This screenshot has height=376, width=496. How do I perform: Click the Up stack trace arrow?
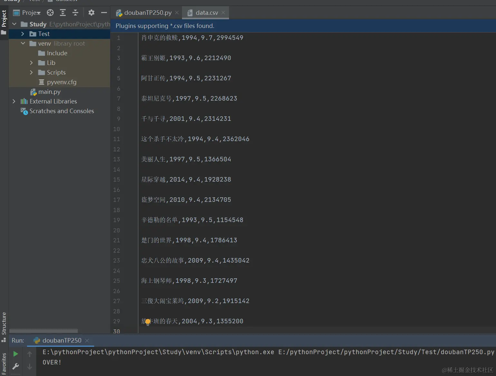[30, 354]
